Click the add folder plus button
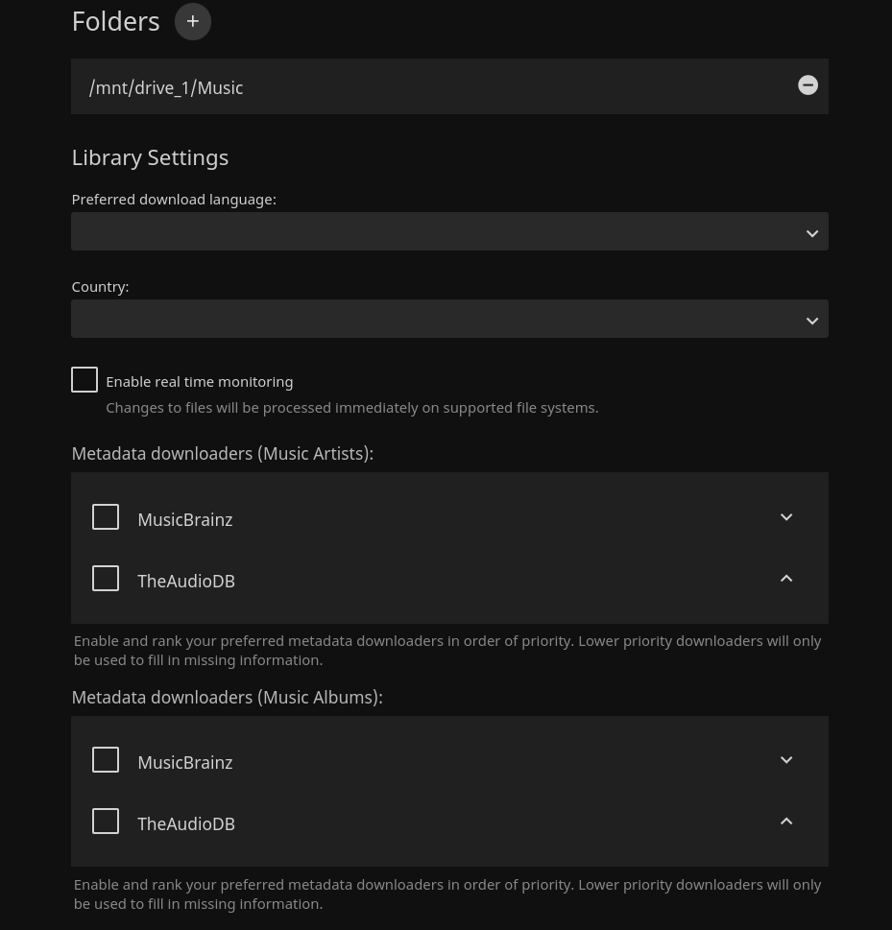Viewport: 892px width, 930px height. tap(192, 21)
